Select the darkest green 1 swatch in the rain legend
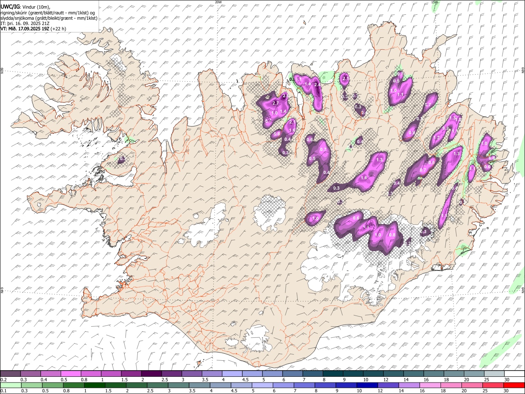 click(95, 385)
